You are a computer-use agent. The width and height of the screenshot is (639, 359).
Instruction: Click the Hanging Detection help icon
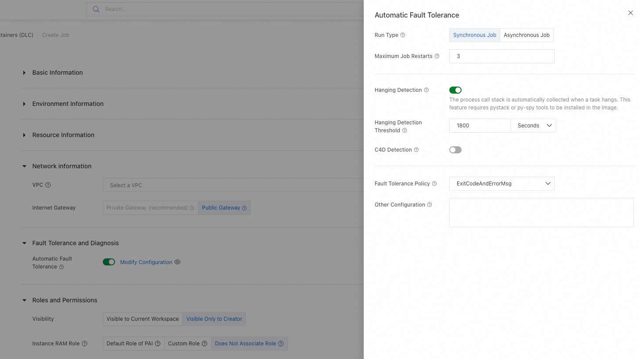(426, 90)
